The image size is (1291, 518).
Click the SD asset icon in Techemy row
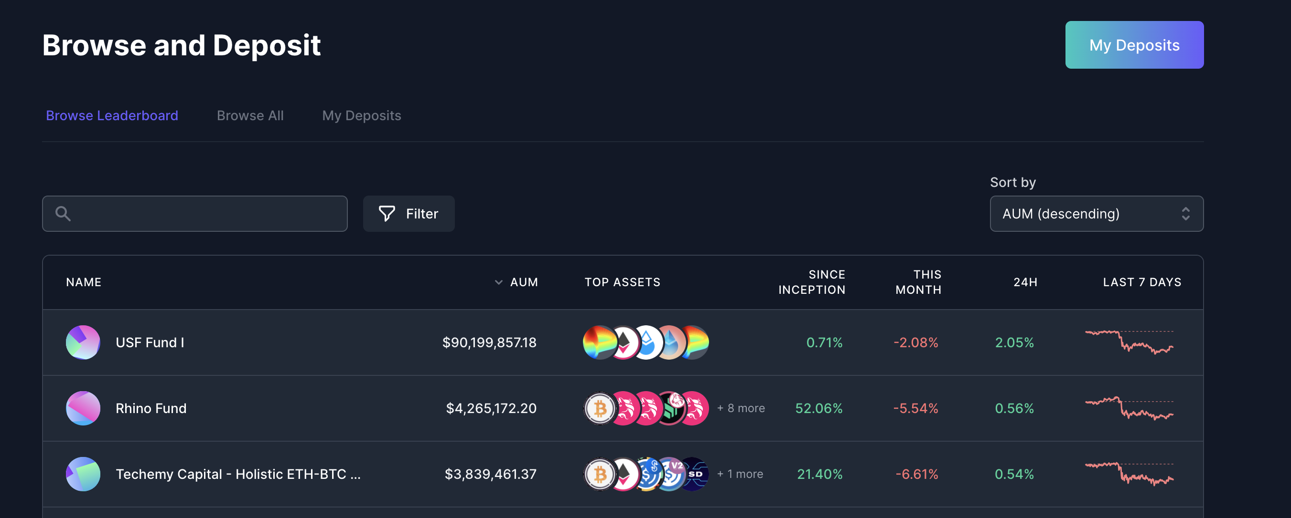pyautogui.click(x=695, y=474)
